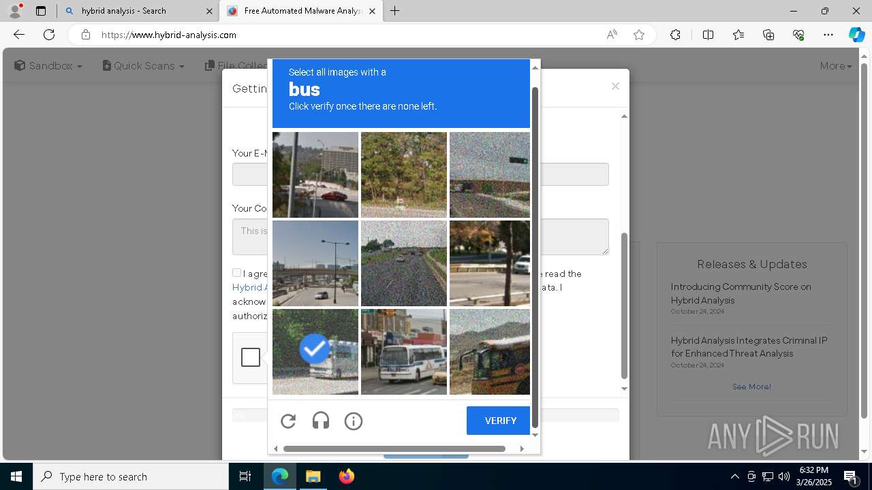
Task: Select the white city bus tile in bottom-middle
Action: [x=404, y=352]
